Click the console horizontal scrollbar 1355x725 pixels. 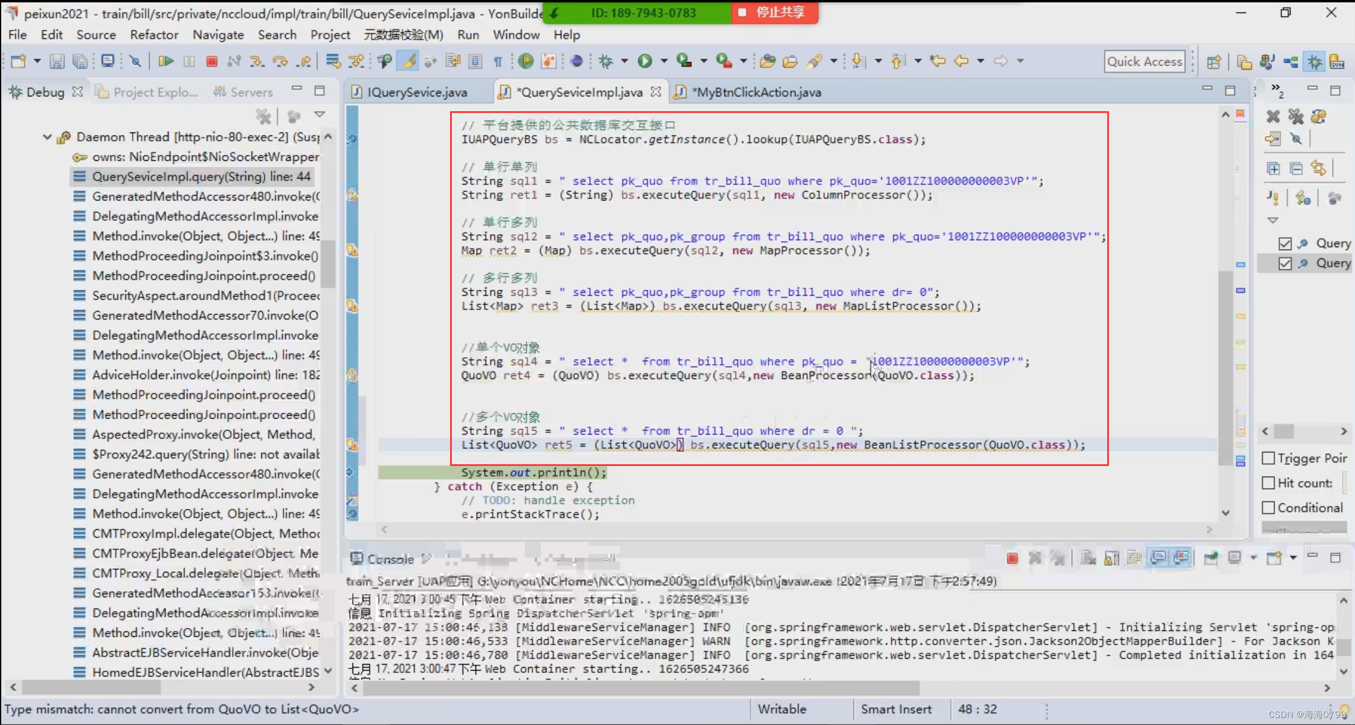click(x=641, y=688)
